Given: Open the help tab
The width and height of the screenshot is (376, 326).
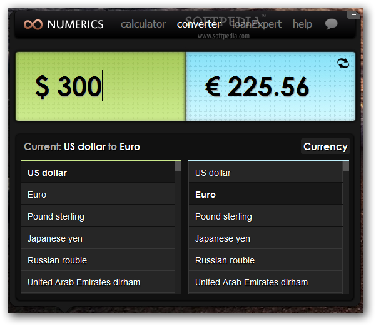Looking at the screenshot, I should 302,24.
